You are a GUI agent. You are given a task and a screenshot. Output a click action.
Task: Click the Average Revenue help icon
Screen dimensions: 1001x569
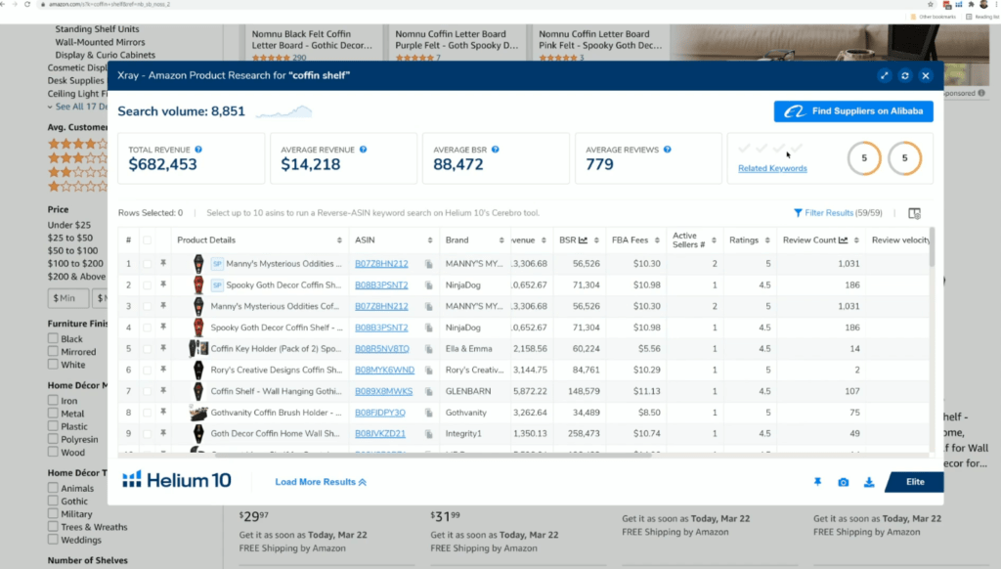tap(364, 150)
